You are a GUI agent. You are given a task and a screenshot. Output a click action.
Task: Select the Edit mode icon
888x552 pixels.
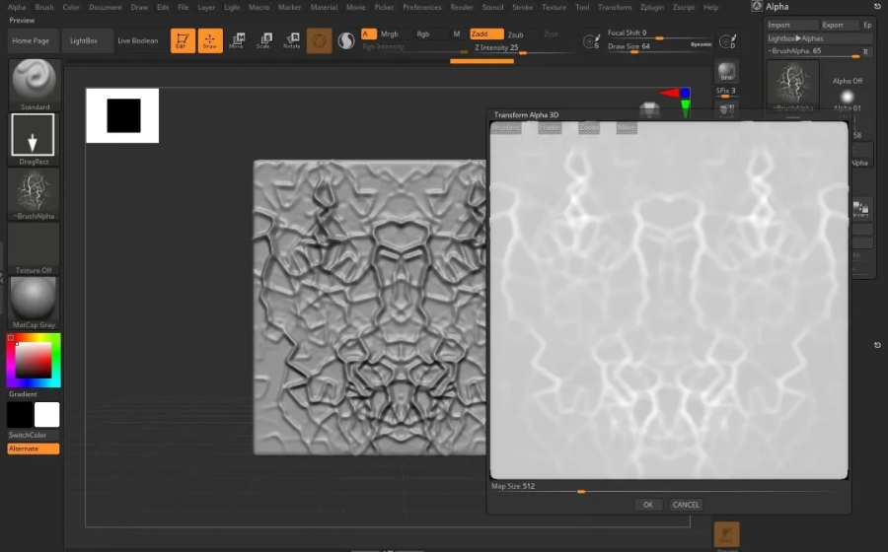click(183, 40)
